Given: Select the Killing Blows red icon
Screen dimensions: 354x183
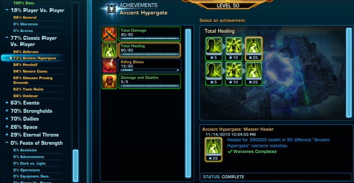Looking at the screenshot, I should [x=110, y=66].
